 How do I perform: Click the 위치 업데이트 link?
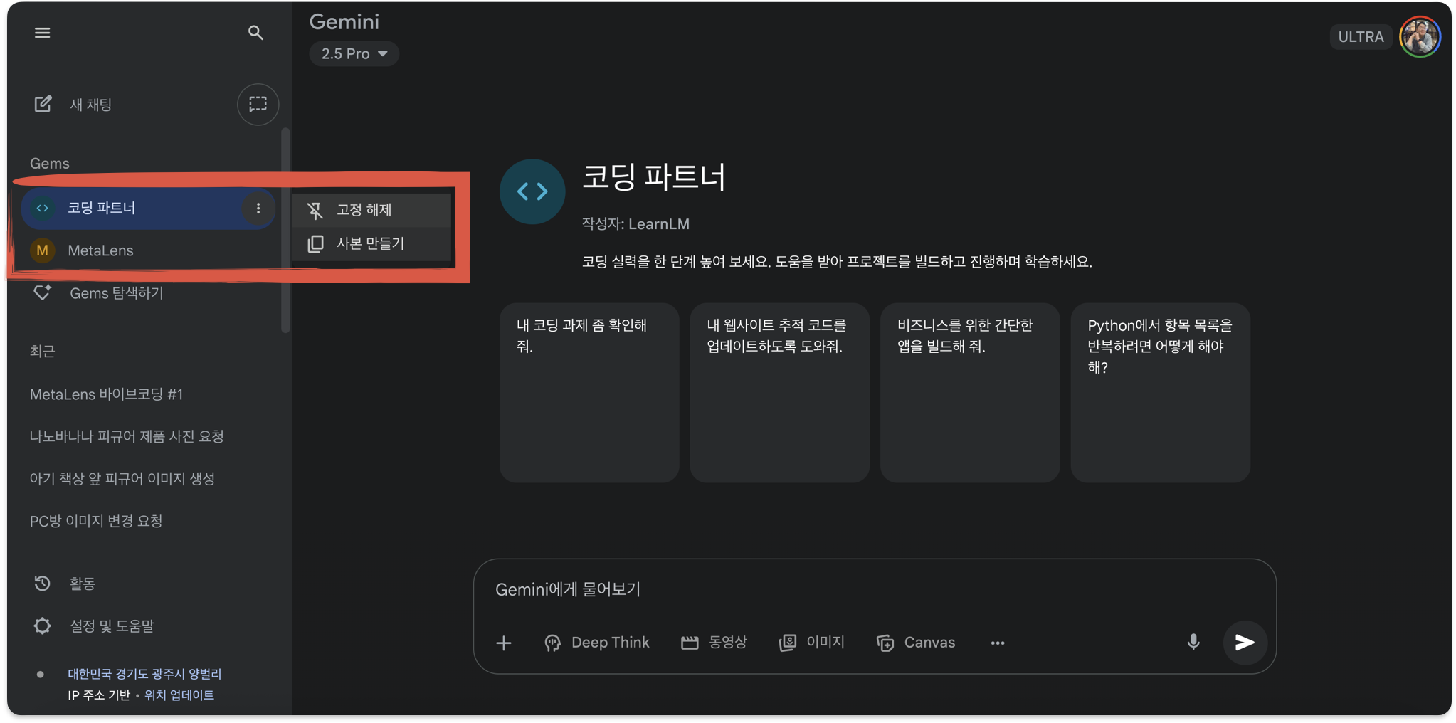[179, 695]
